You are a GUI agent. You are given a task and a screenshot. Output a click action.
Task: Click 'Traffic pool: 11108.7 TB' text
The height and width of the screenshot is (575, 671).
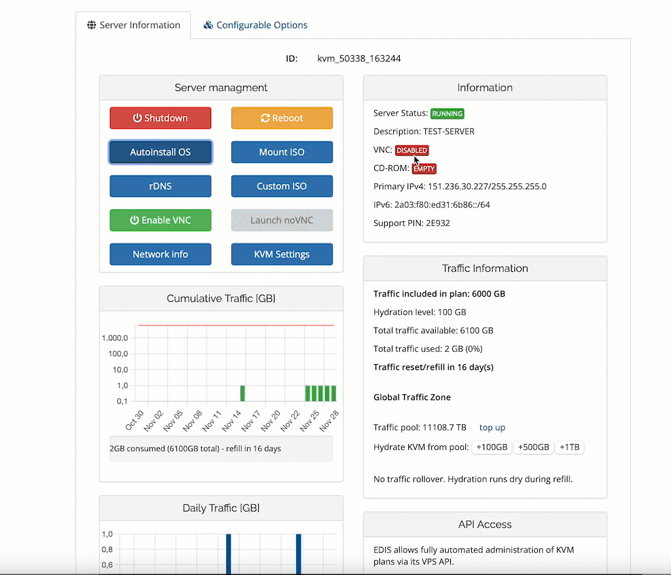420,428
